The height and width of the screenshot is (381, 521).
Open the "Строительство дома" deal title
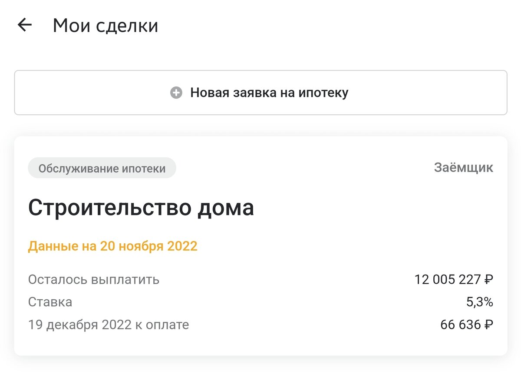(x=141, y=208)
